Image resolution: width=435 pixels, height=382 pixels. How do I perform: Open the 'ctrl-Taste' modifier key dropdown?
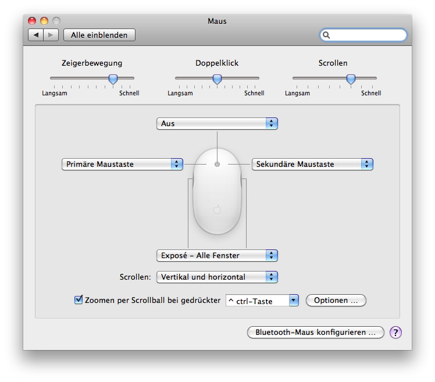pos(262,301)
